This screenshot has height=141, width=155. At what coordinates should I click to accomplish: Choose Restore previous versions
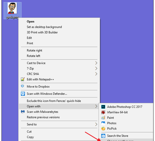(43, 117)
